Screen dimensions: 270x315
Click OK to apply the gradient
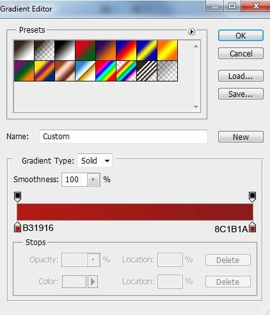pos(241,35)
